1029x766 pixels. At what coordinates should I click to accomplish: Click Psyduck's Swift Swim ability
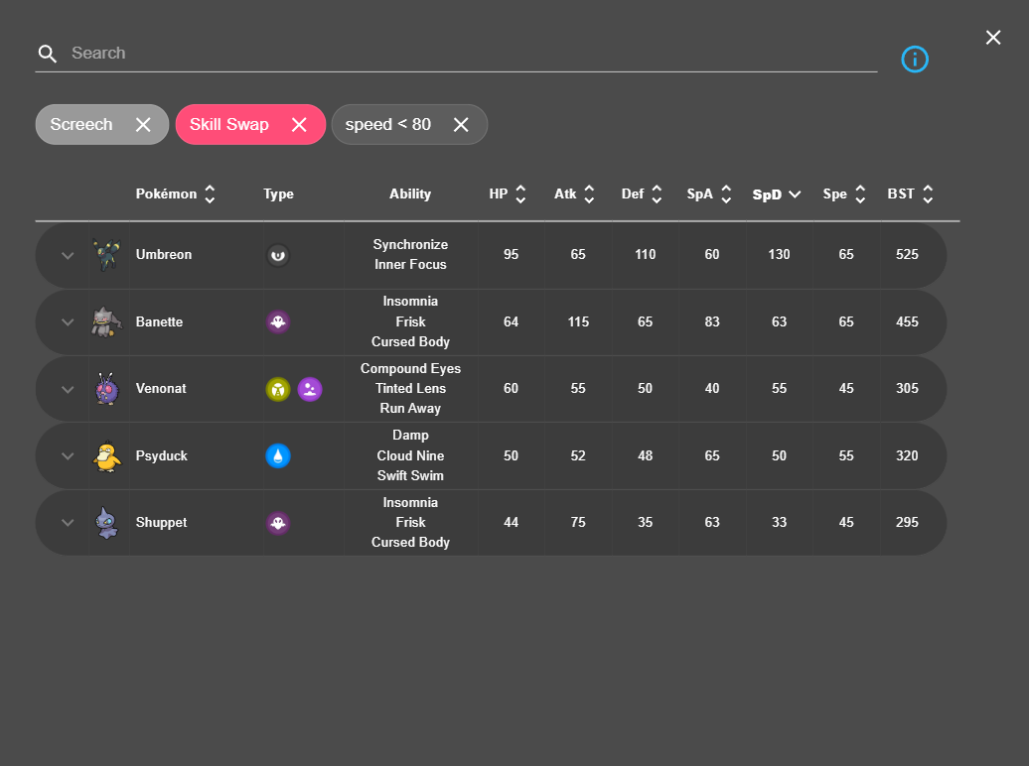(x=411, y=475)
